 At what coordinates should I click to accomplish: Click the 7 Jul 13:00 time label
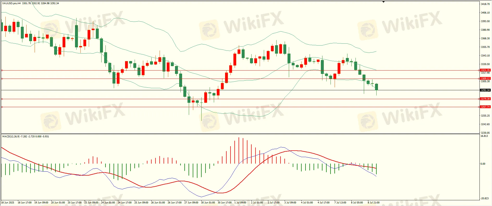pos(340,203)
